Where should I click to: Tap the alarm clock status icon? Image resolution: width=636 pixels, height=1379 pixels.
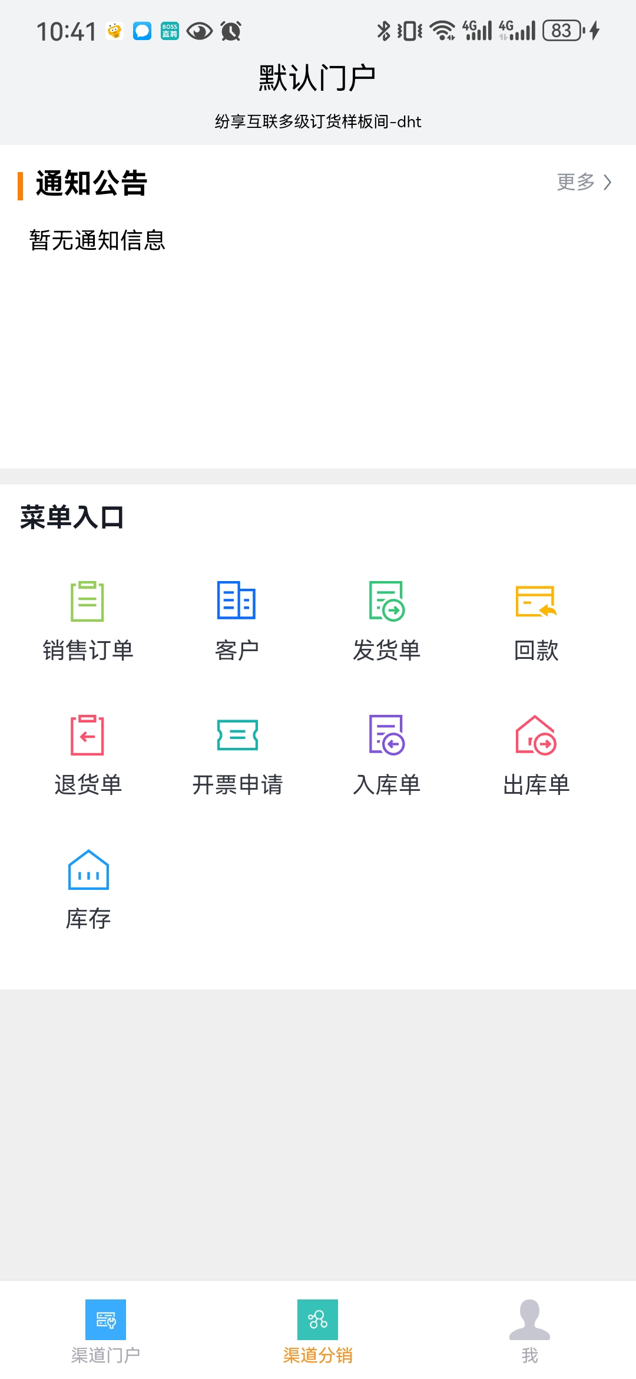(231, 31)
